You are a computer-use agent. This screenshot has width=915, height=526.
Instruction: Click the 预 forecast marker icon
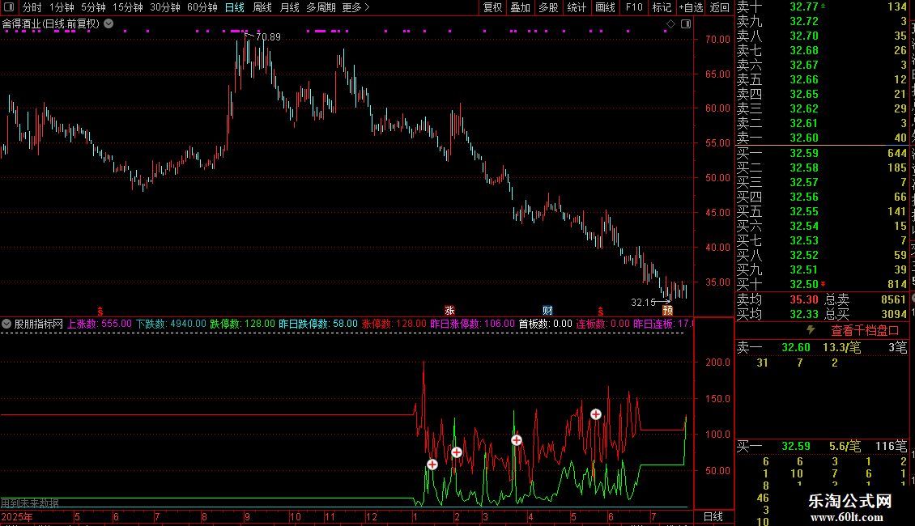click(667, 311)
